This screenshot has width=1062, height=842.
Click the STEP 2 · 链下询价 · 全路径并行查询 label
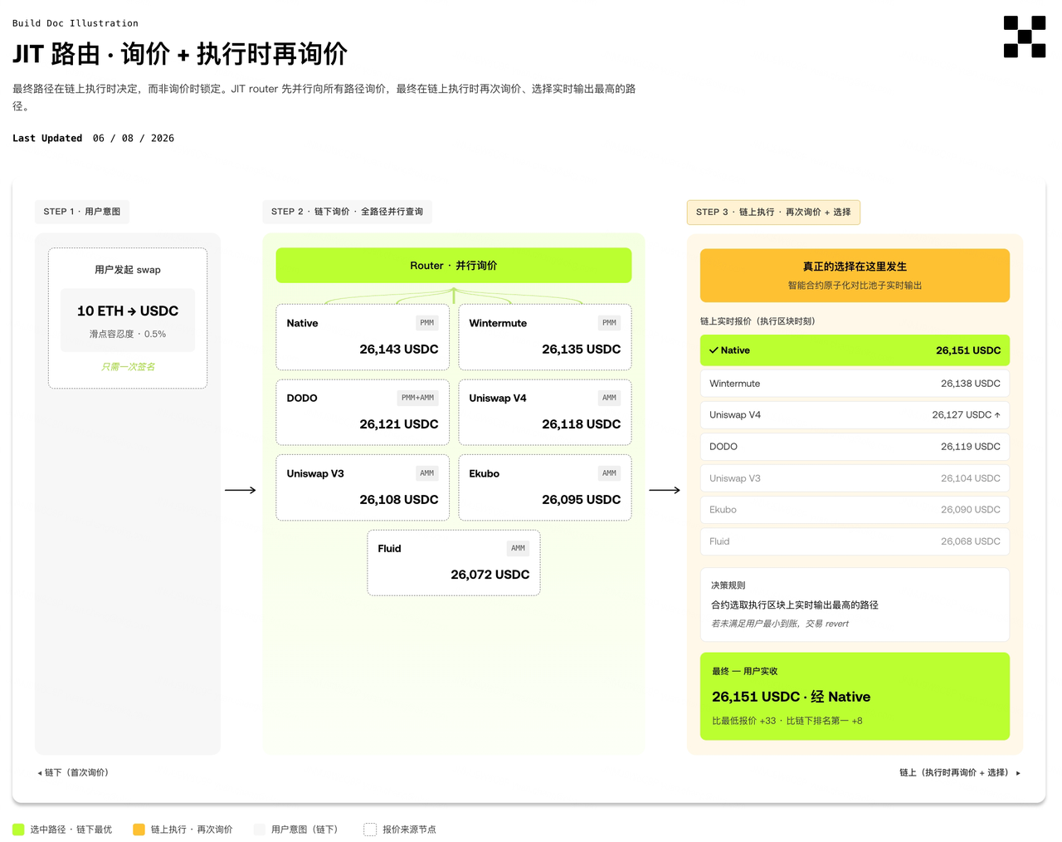[x=347, y=212]
